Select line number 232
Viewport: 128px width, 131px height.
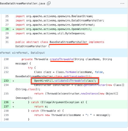pyautogui.click(x=6, y=72)
